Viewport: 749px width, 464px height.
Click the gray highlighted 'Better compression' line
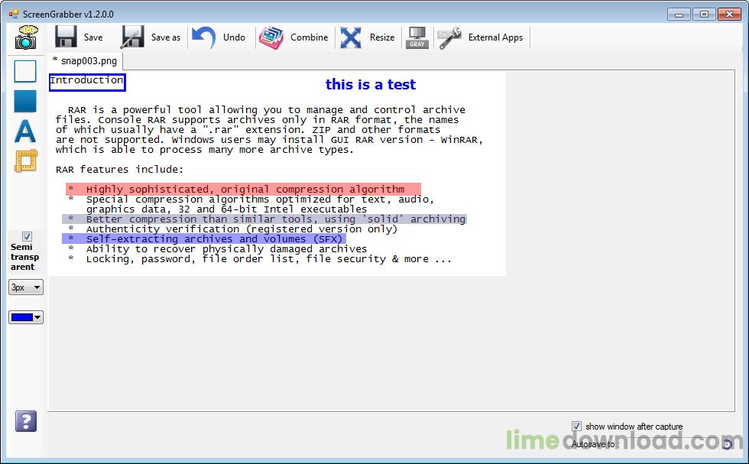264,219
